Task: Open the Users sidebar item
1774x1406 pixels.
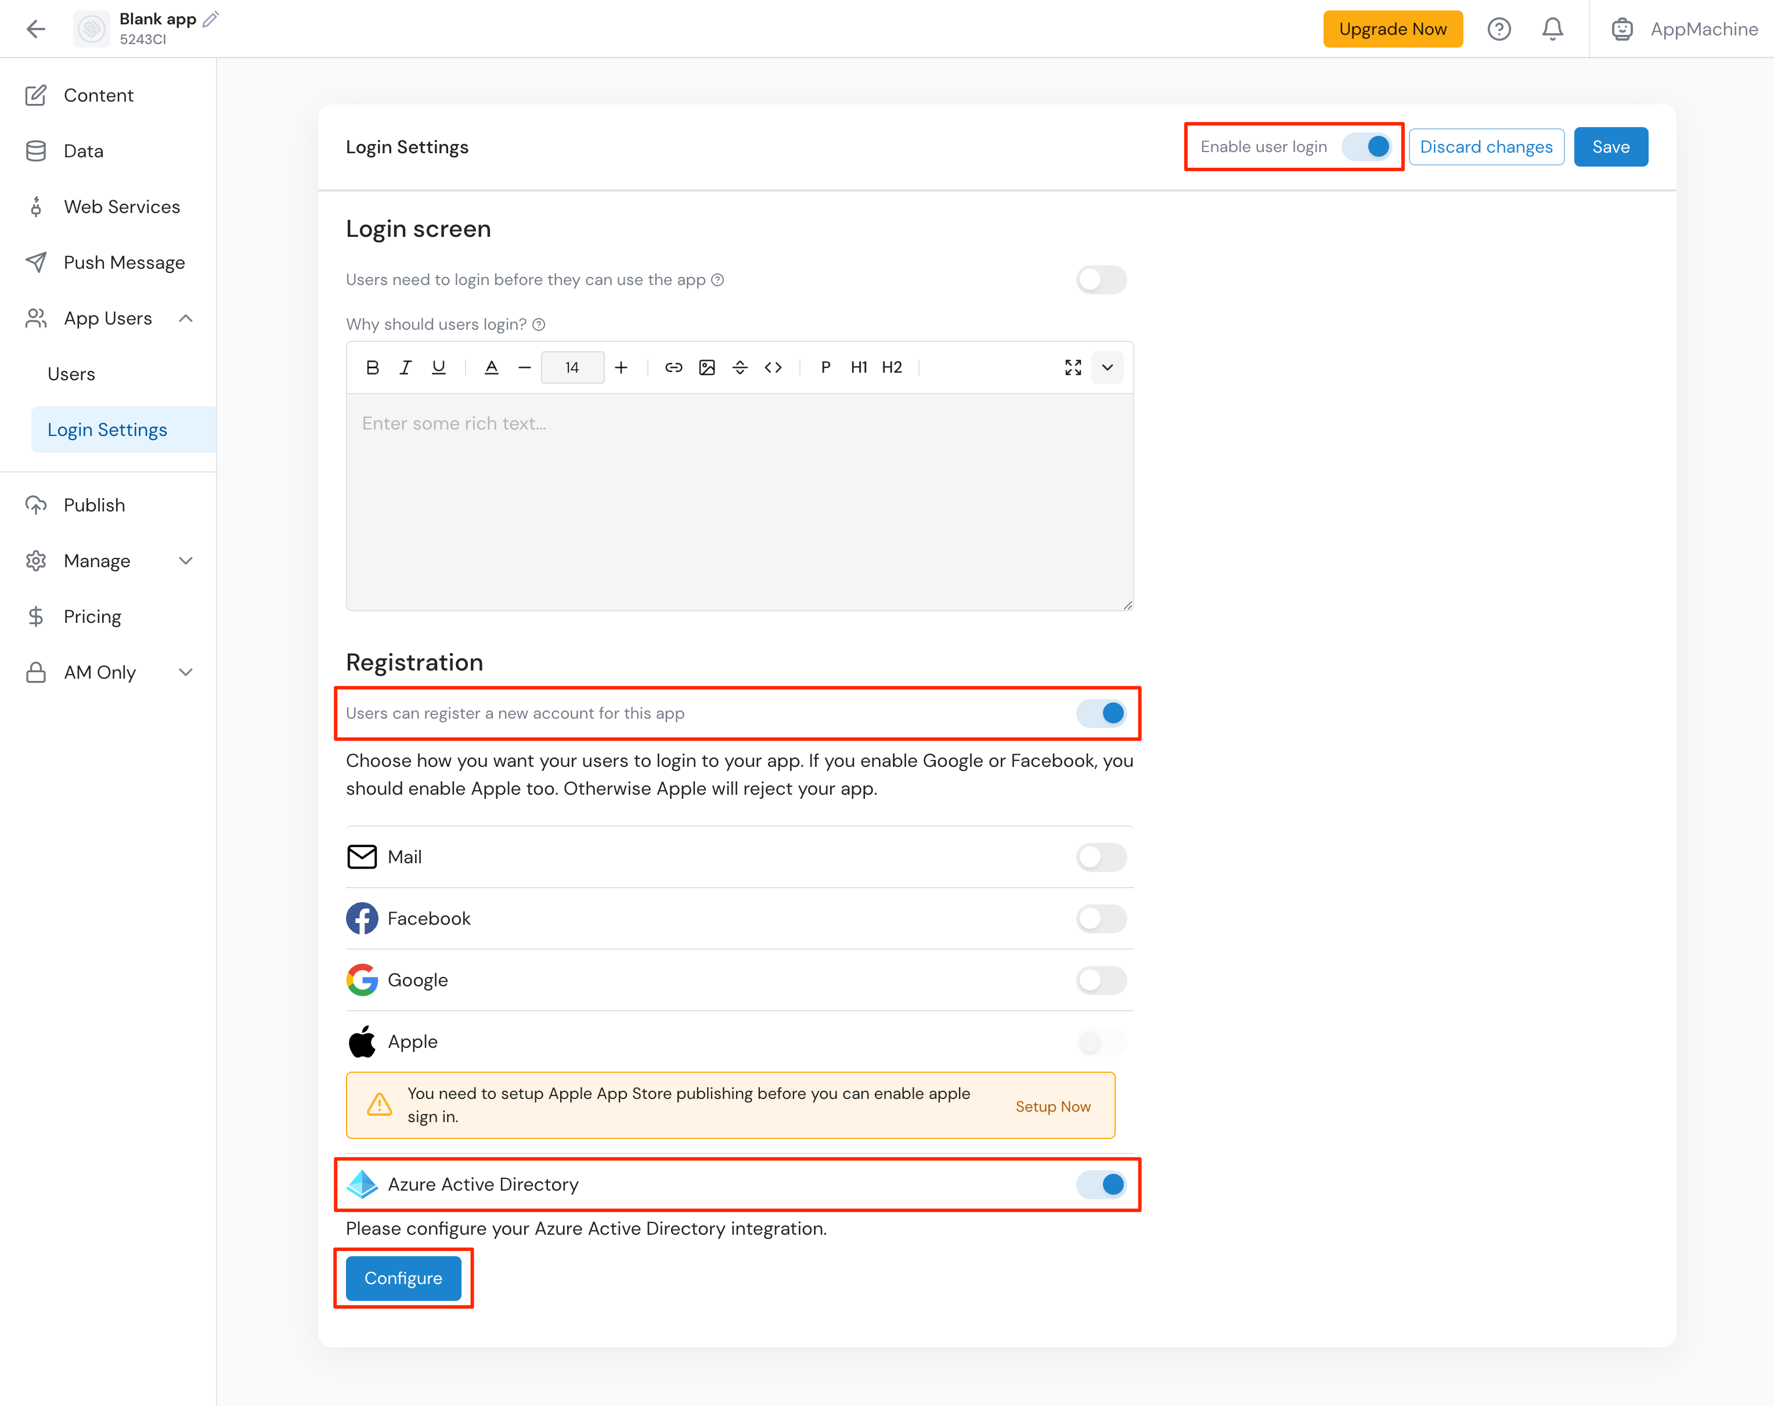Action: point(71,374)
